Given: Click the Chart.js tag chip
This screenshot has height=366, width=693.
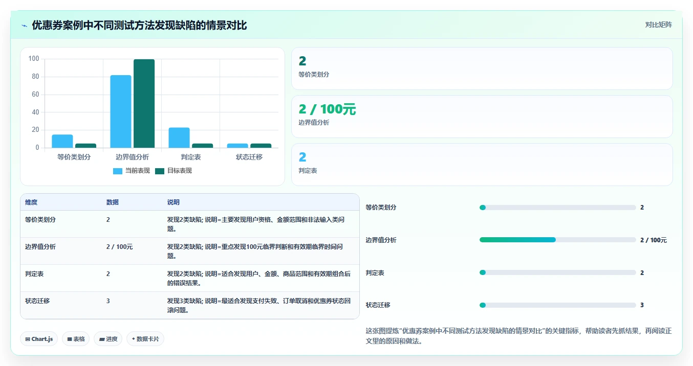Looking at the screenshot, I should (x=39, y=339).
